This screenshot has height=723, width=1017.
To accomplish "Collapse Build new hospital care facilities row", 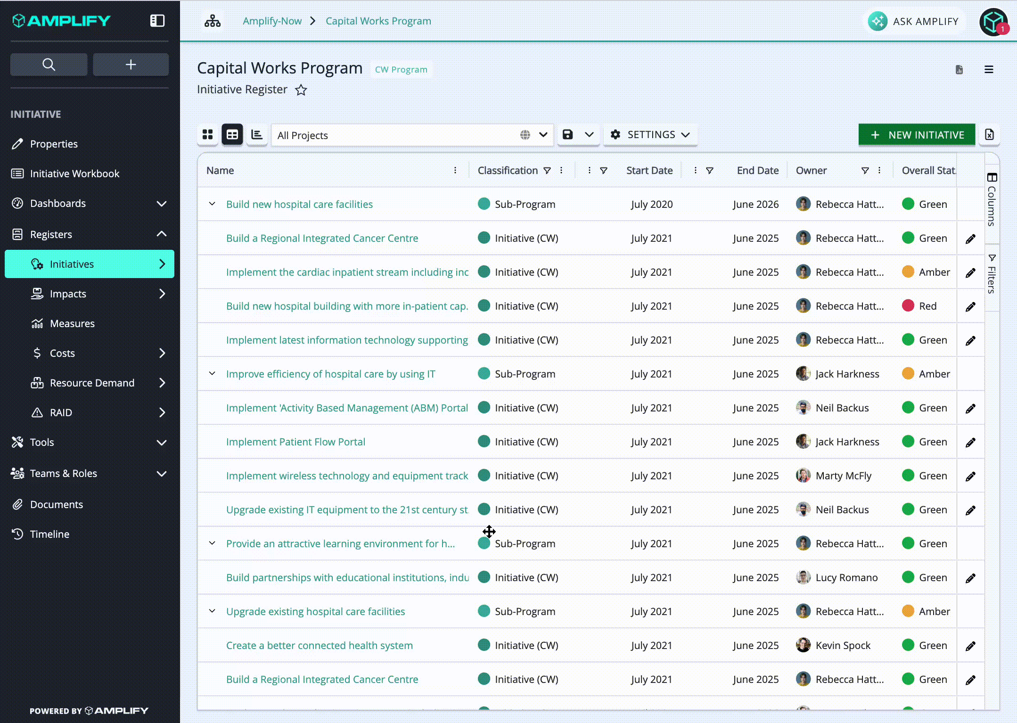I will tap(212, 204).
